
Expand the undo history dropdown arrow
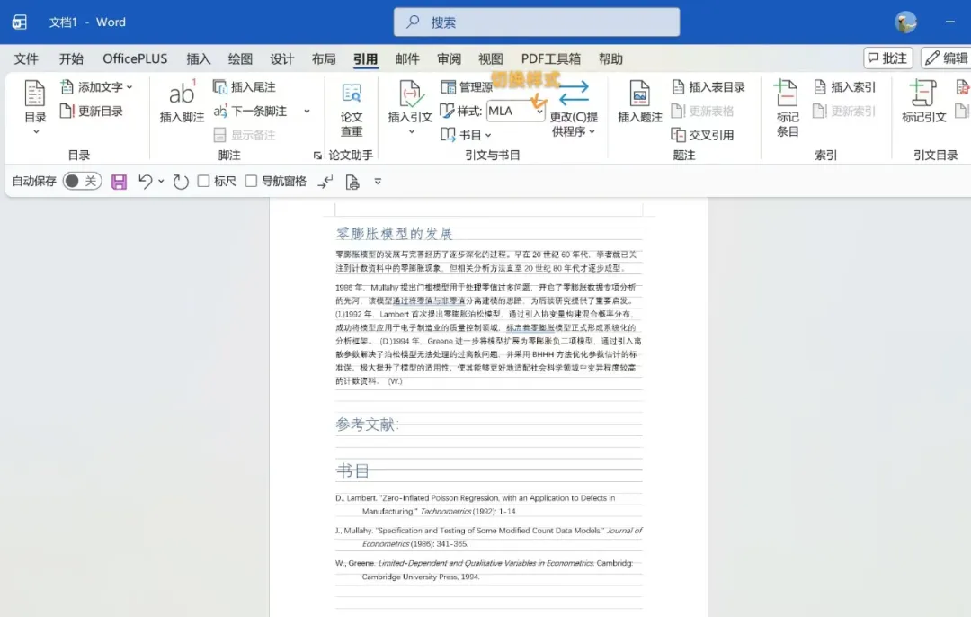pyautogui.click(x=161, y=182)
